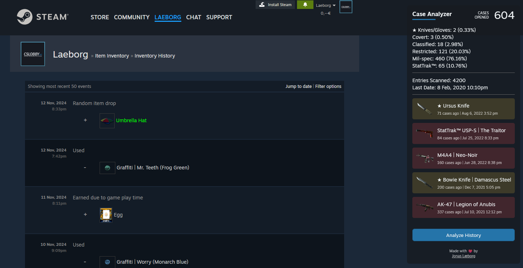Click the Mil-spec: 460 statistic line
This screenshot has width=523, height=268.
click(x=439, y=59)
